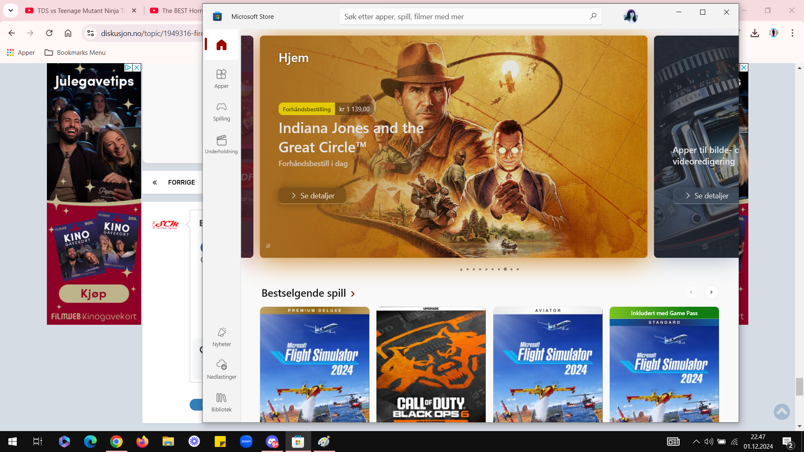Select the last carousel dot indicator

click(x=518, y=269)
